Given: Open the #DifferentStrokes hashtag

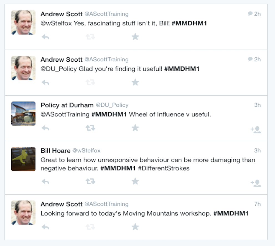Looking at the screenshot, I should coord(164,168).
